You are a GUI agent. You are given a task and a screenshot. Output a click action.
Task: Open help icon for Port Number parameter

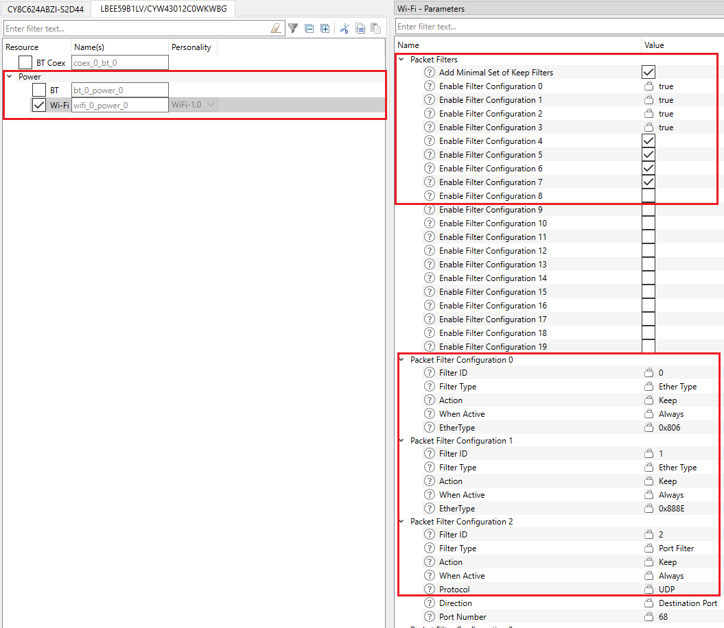pos(430,617)
